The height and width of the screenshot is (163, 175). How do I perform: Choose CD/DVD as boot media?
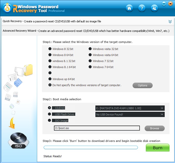[x=49, y=108]
